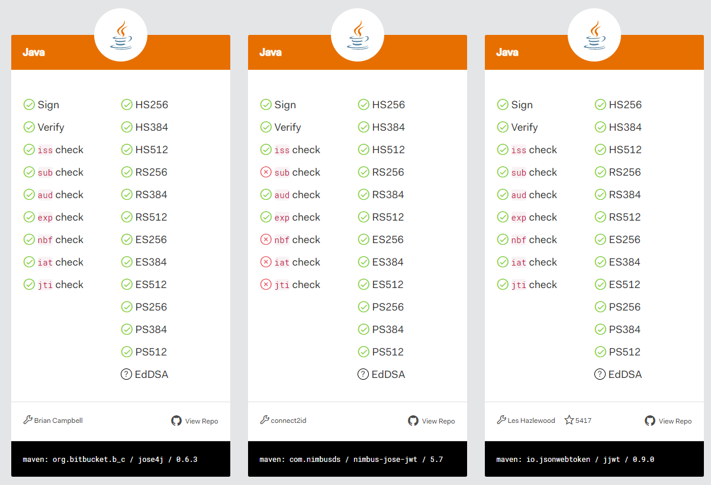The height and width of the screenshot is (485, 711).
Task: Click the GitHub icon on Les Hazlewood's card
Action: coord(650,421)
